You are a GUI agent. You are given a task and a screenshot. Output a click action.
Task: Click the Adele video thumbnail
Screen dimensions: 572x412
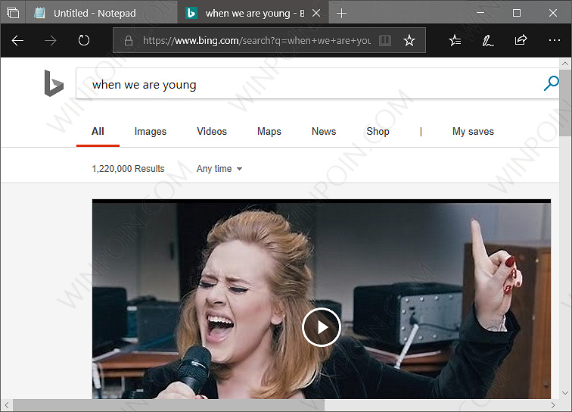[x=322, y=298]
